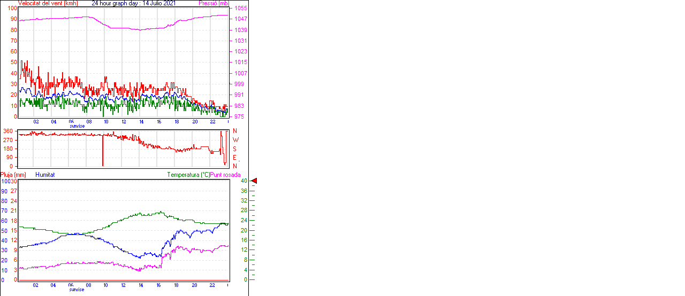Image resolution: width=685 pixels, height=296 pixels.
Task: Click the 'Humitat' legend label
Action: coord(45,175)
